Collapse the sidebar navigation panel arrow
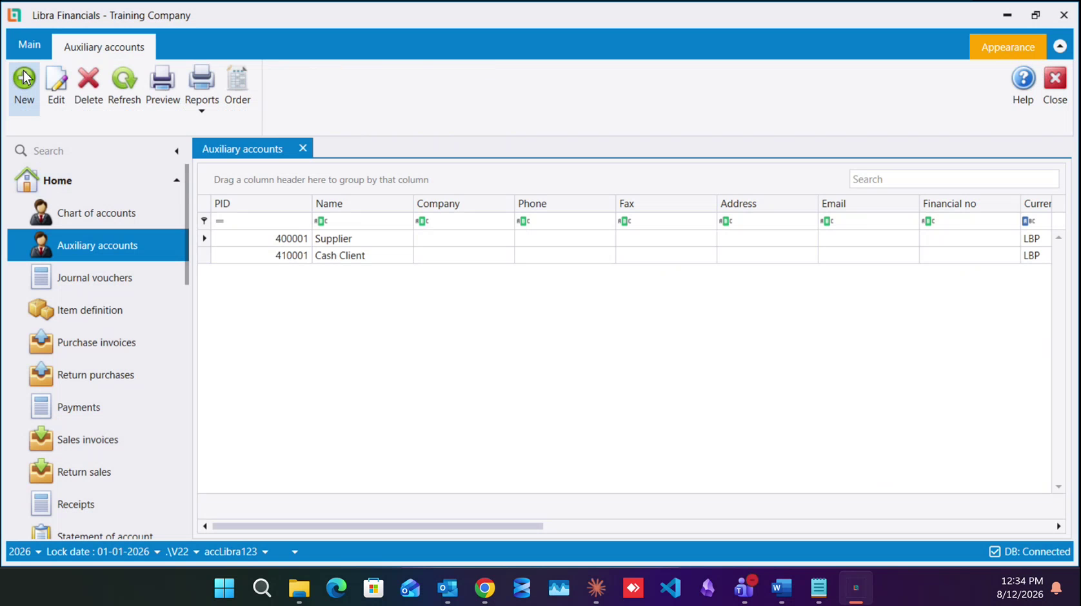 click(176, 151)
